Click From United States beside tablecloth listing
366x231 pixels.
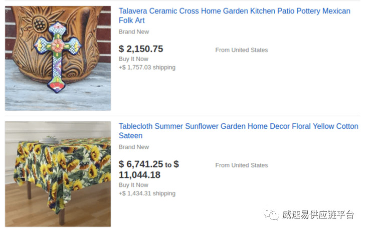[242, 165]
